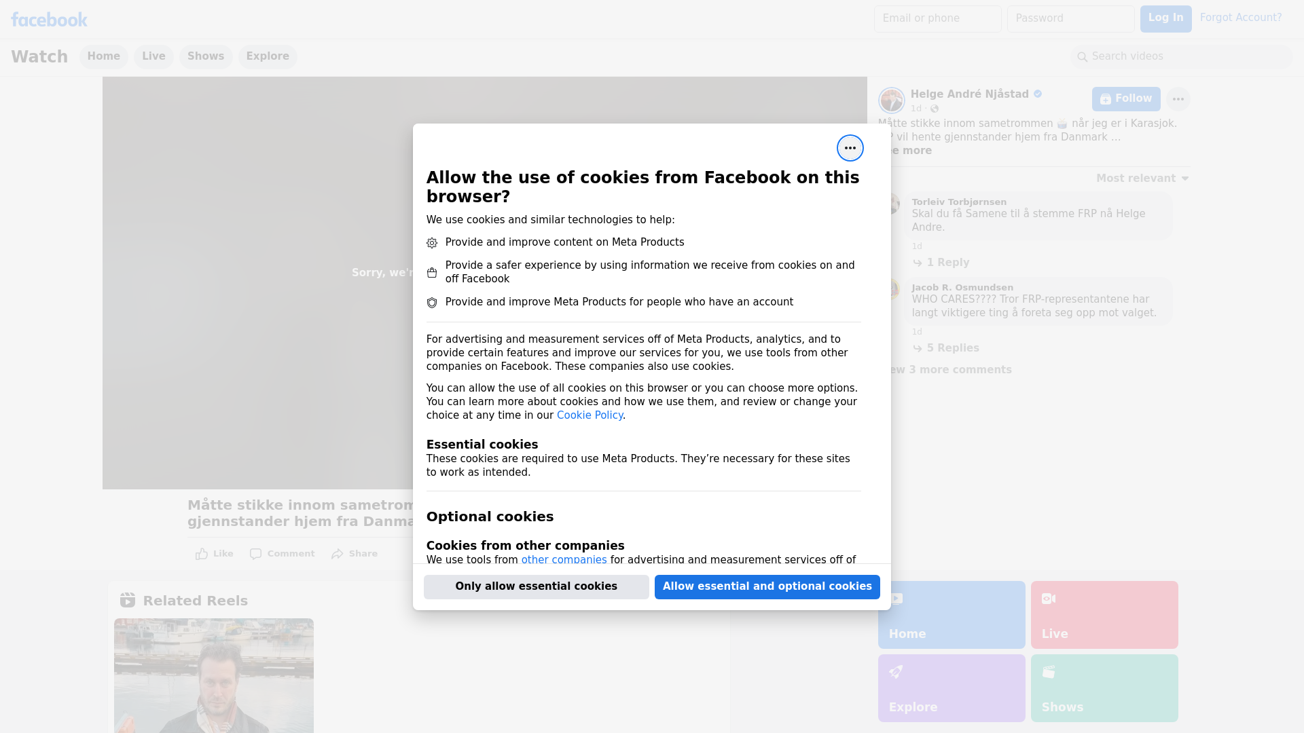The width and height of the screenshot is (1304, 733).
Task: Click the Share button under the video
Action: tap(355, 554)
